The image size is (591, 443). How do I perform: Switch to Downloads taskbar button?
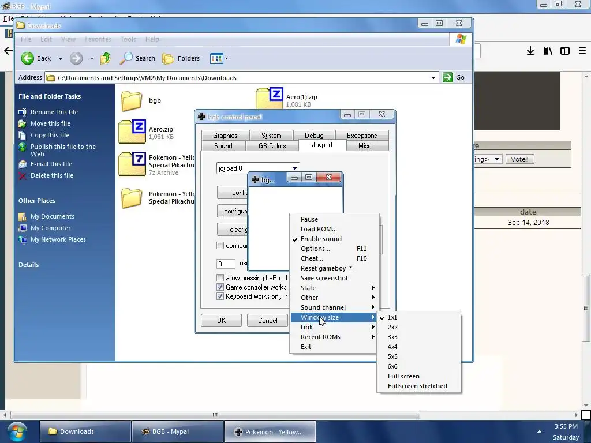(x=85, y=431)
